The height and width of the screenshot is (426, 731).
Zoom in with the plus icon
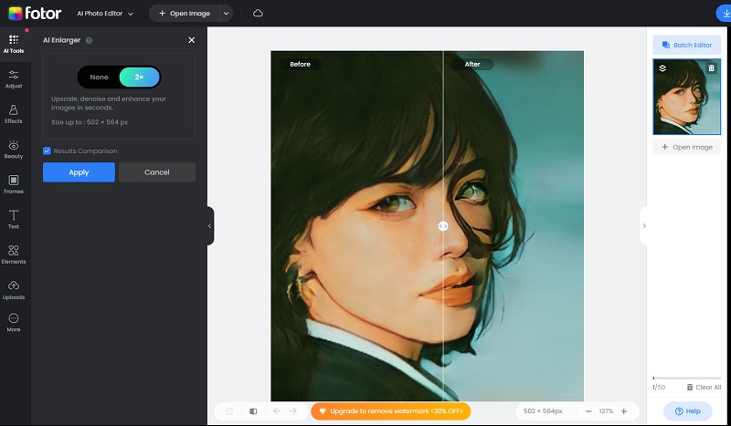[x=624, y=411]
